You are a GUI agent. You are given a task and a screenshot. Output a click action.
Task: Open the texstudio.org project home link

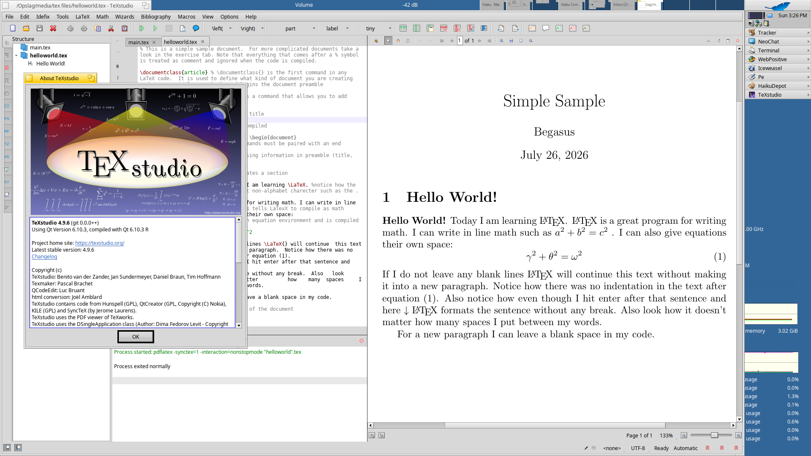point(100,243)
